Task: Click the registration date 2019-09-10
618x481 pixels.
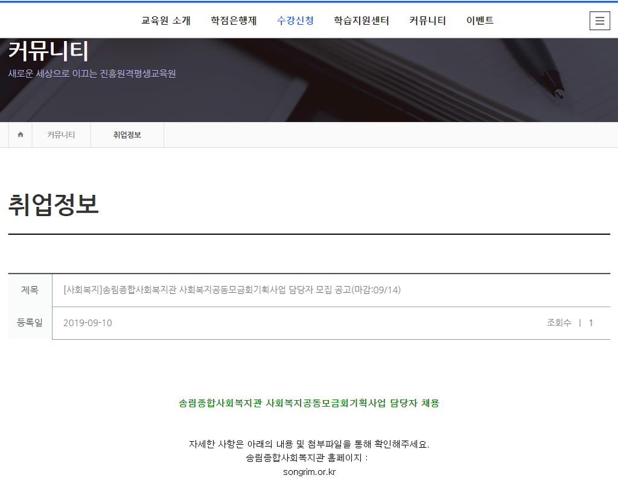Action: 88,323
